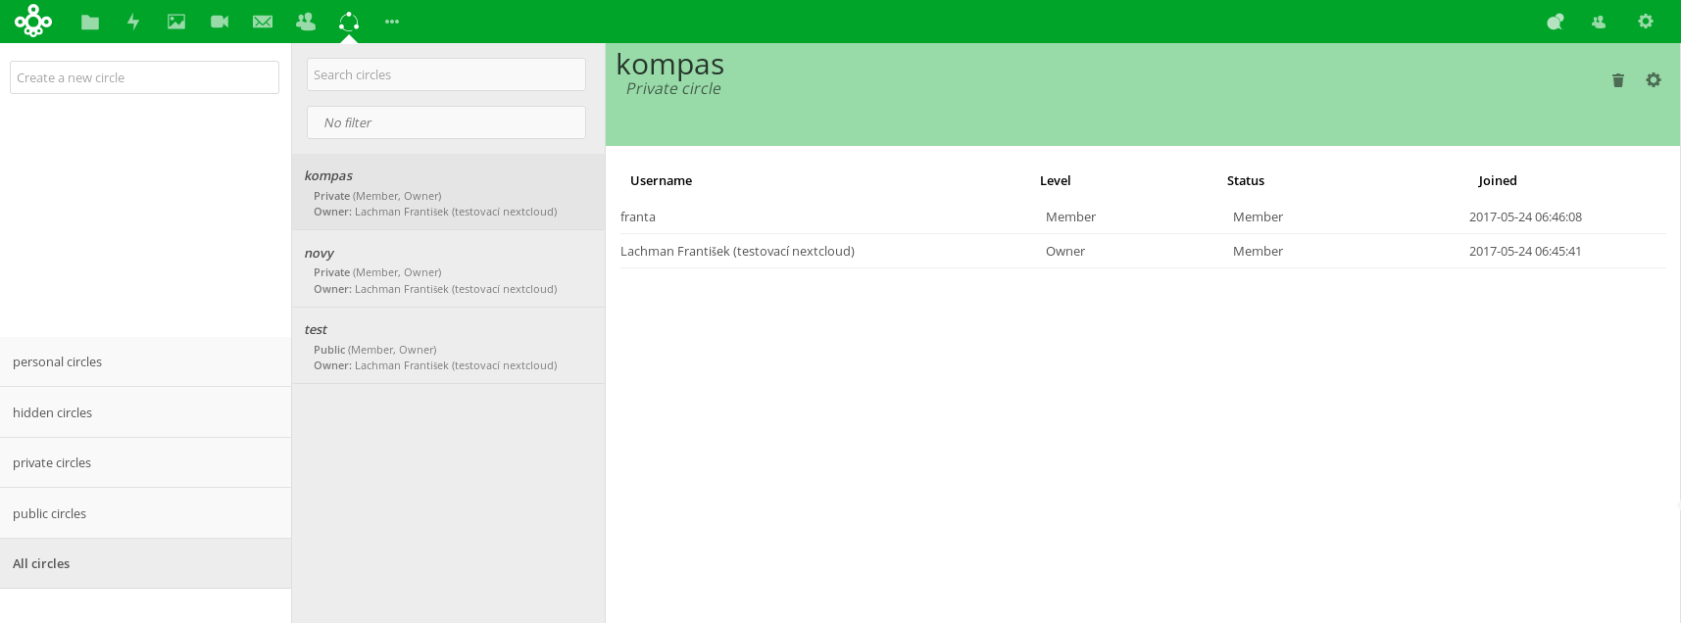Open the Activity lightning bolt icon
This screenshot has width=1681, height=623.
[133, 22]
